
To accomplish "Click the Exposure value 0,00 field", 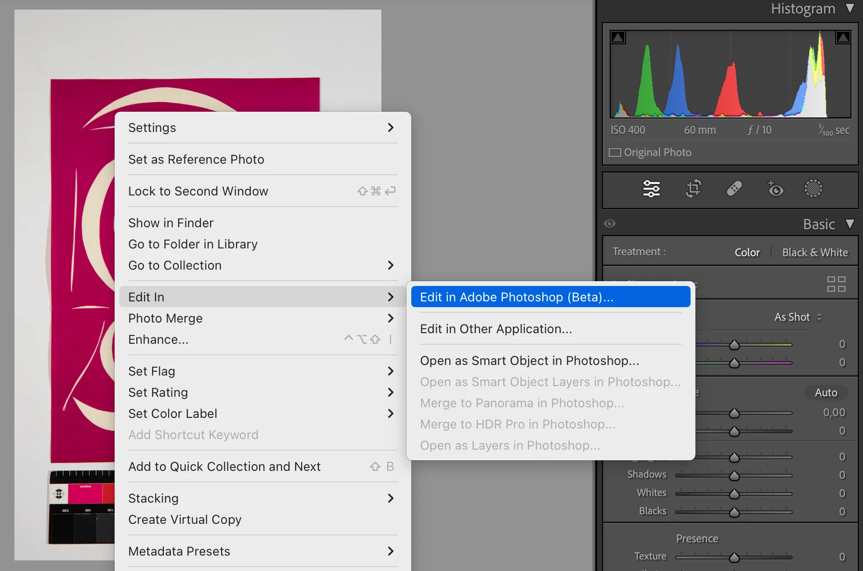I will (x=834, y=413).
